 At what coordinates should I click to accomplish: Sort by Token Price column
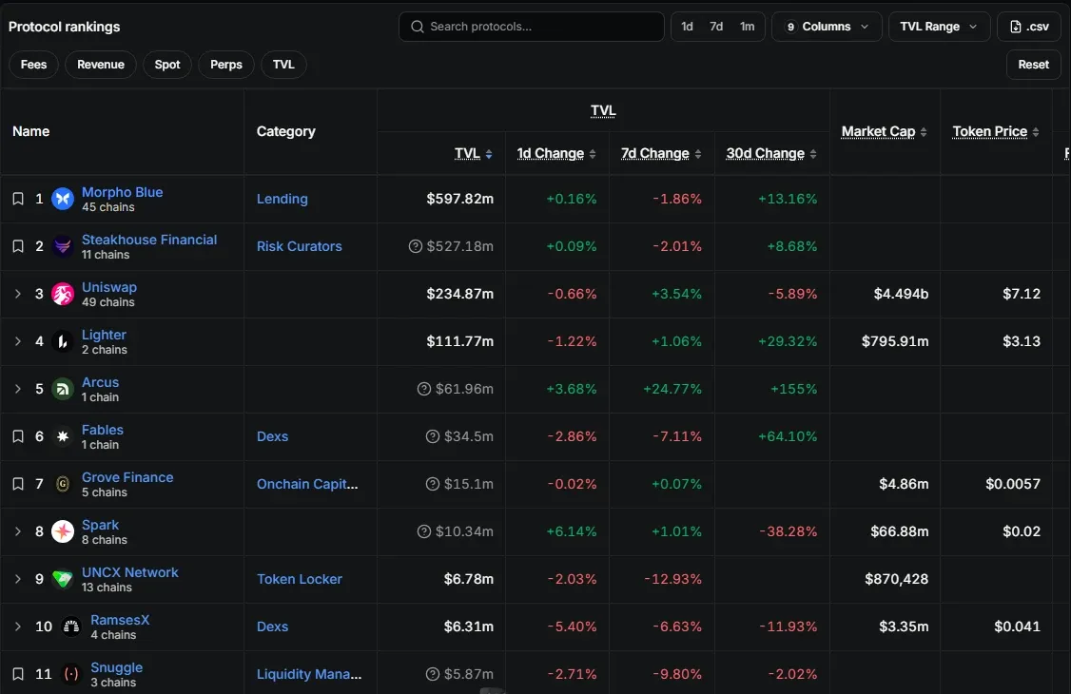point(996,132)
